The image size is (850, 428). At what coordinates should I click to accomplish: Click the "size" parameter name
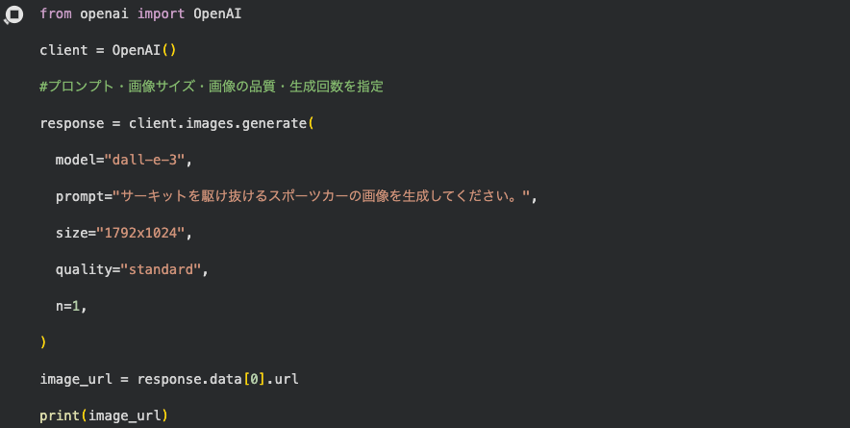(x=71, y=233)
